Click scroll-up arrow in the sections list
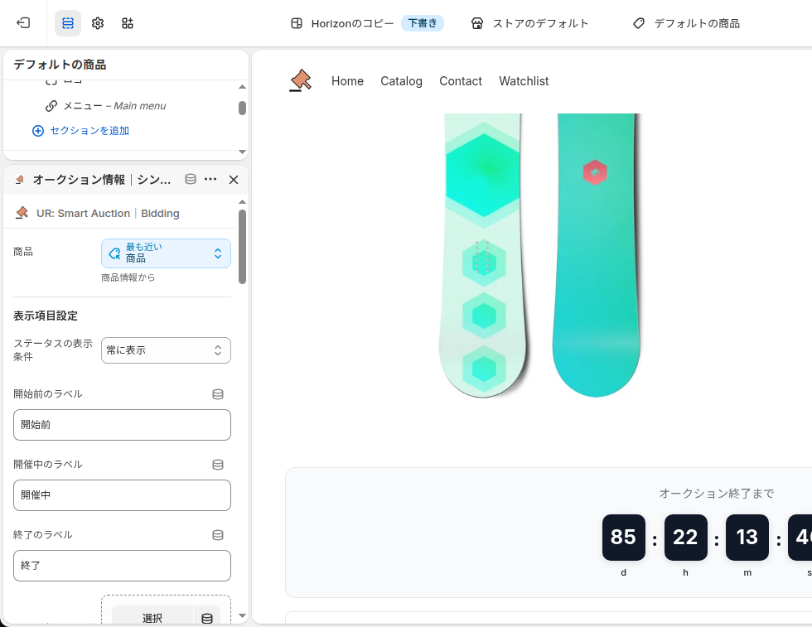Viewport: 812px width, 627px height. click(x=242, y=86)
